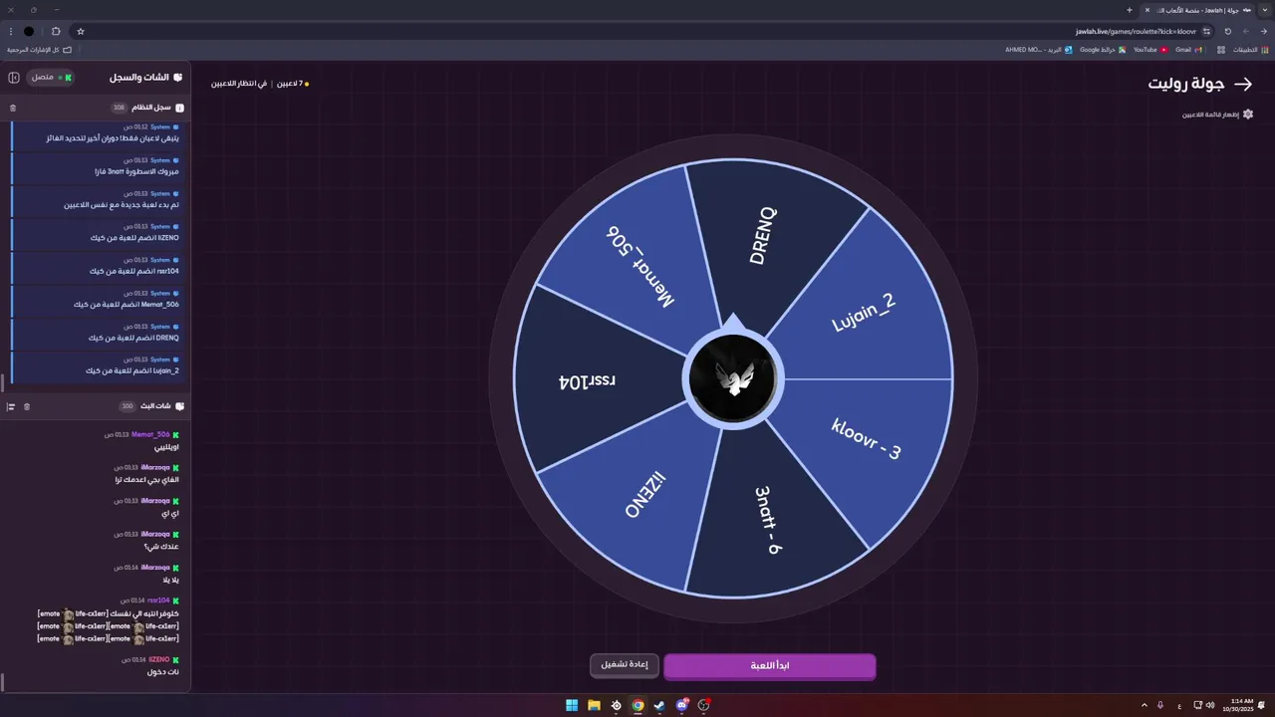Delete the system log with its trash icon
Image resolution: width=1275 pixels, height=717 pixels.
click(x=13, y=108)
